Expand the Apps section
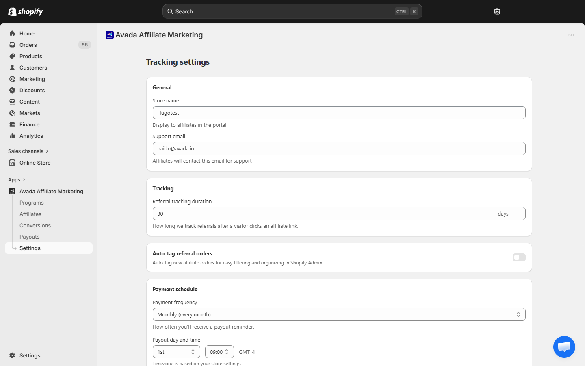The width and height of the screenshot is (585, 366). tap(17, 180)
